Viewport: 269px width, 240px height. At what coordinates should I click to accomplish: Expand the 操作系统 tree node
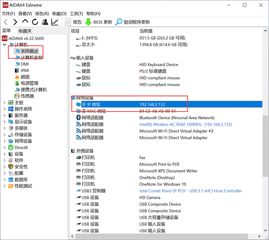(x=4, y=109)
